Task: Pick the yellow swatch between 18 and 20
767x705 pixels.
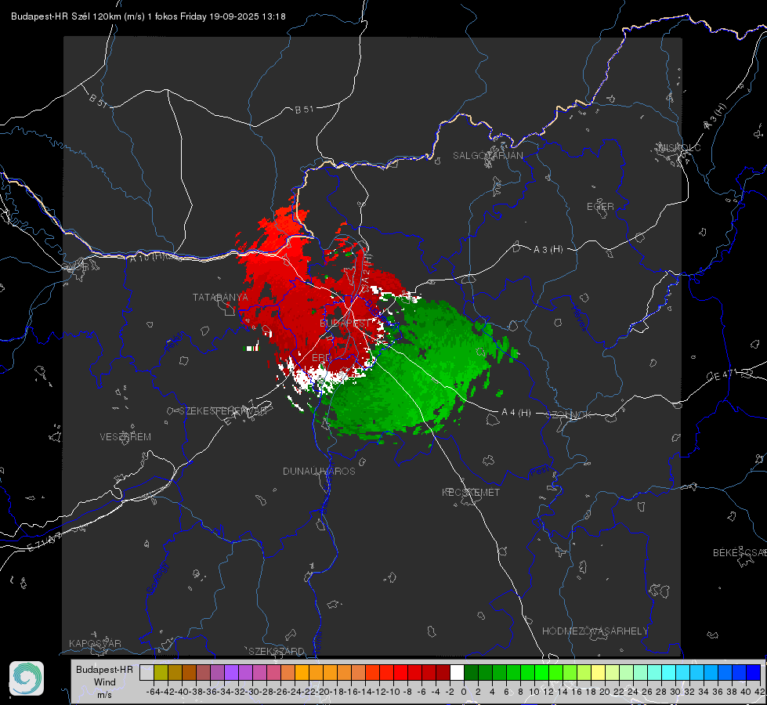Action: (x=599, y=672)
